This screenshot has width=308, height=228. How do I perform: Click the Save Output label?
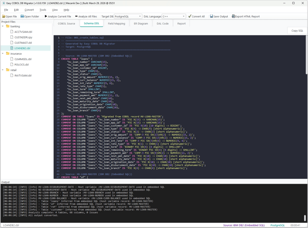pos(221,16)
